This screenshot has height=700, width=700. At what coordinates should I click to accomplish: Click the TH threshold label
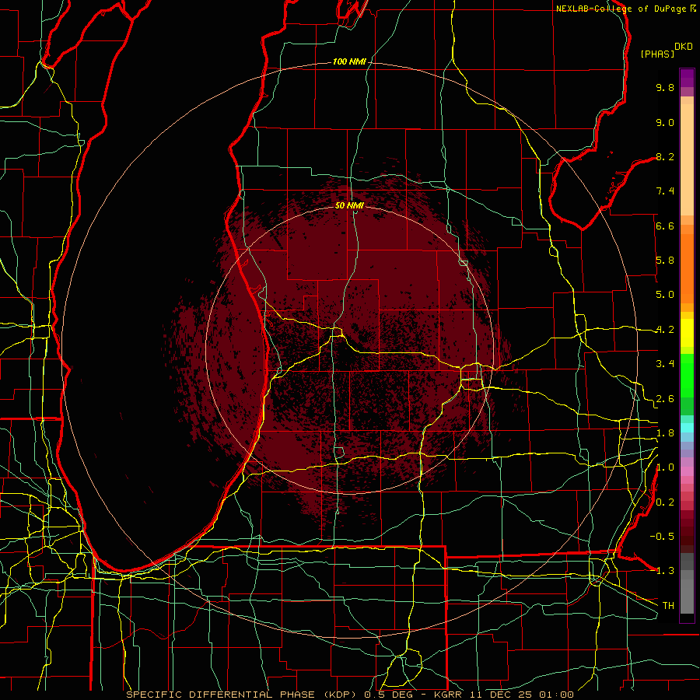tap(668, 606)
